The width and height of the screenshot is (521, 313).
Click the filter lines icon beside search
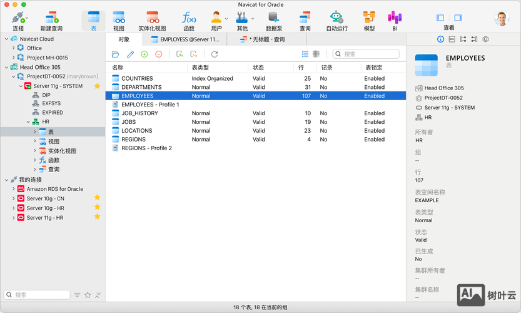point(77,295)
